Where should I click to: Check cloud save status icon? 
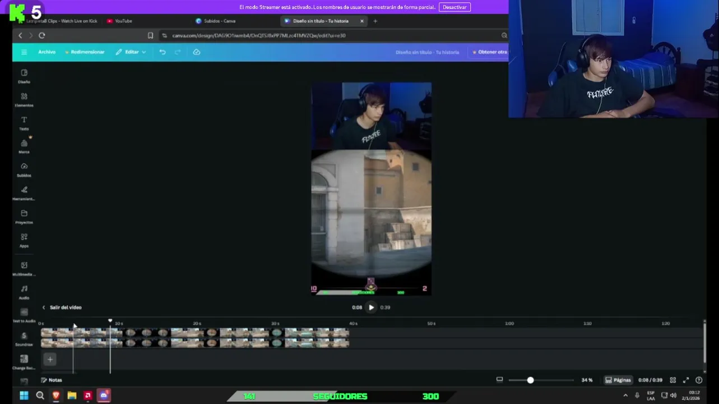tap(196, 52)
